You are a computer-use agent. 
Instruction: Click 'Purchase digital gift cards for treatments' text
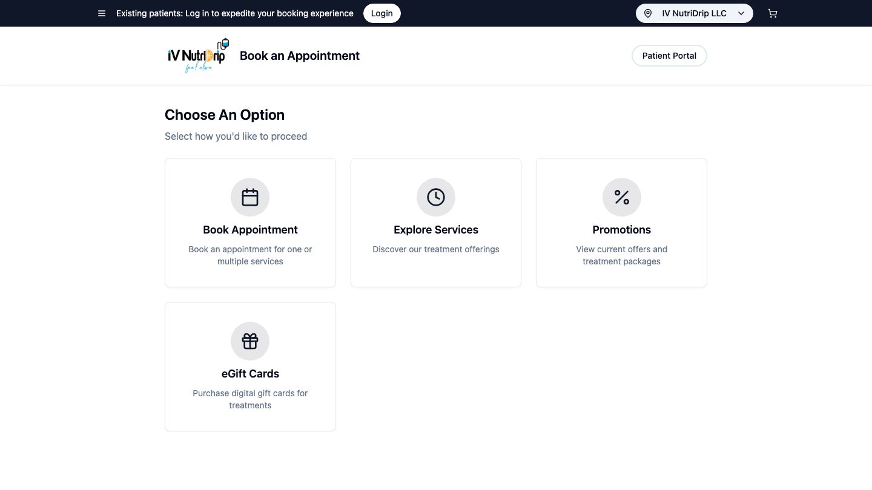coord(250,399)
